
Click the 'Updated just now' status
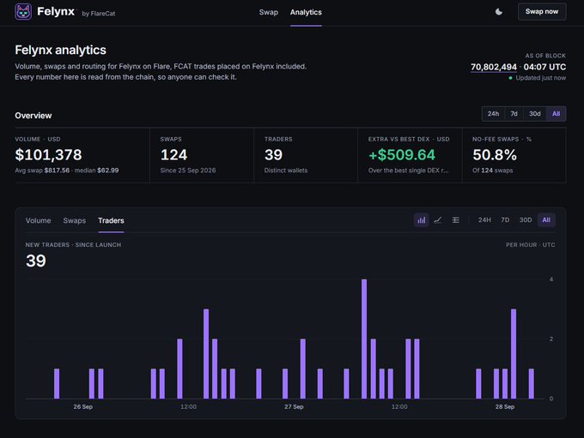pos(537,78)
